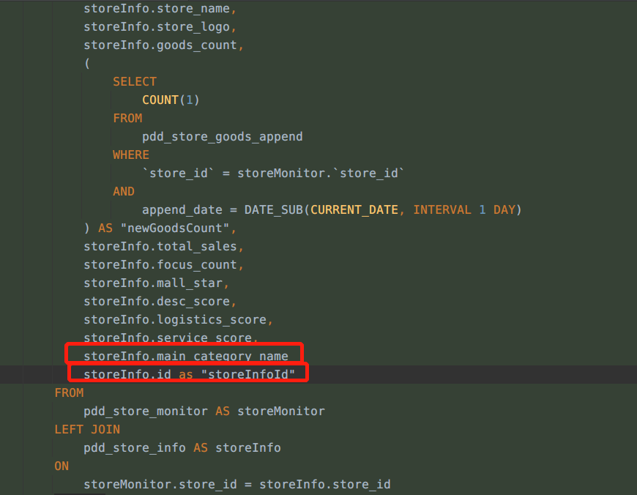Click storeMonitor.`store_id` in WHERE condition
Viewport: 637px width, 495px height.
[321, 173]
